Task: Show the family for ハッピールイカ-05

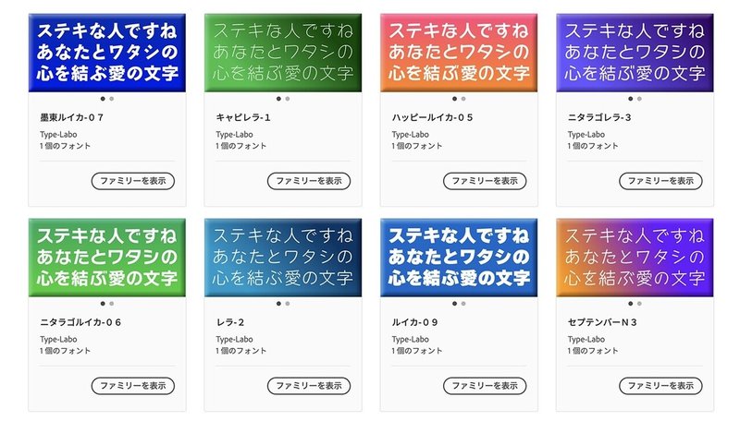Action: pyautogui.click(x=485, y=181)
